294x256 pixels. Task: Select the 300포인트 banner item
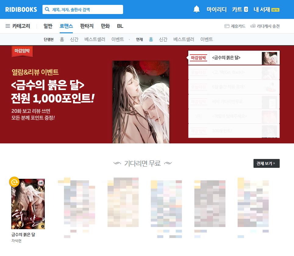234,131
